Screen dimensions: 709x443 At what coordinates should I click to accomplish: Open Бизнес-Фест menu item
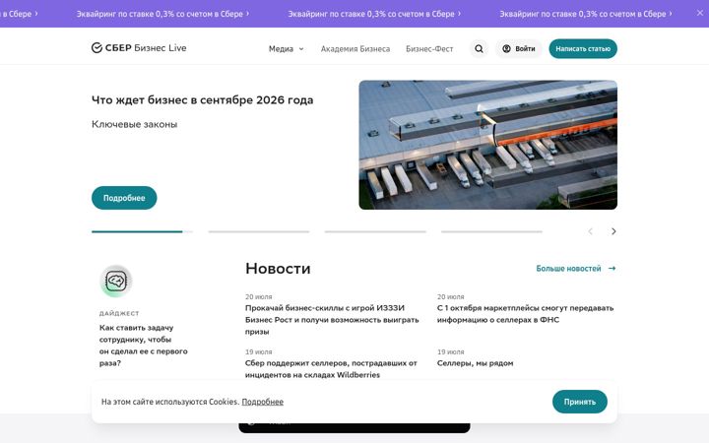click(x=429, y=49)
